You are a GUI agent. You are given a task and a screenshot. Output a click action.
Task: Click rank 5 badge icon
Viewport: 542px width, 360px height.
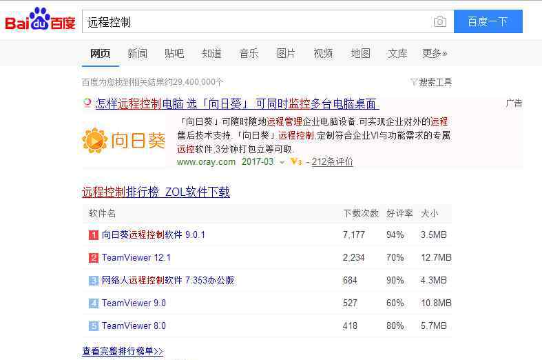pyautogui.click(x=94, y=326)
